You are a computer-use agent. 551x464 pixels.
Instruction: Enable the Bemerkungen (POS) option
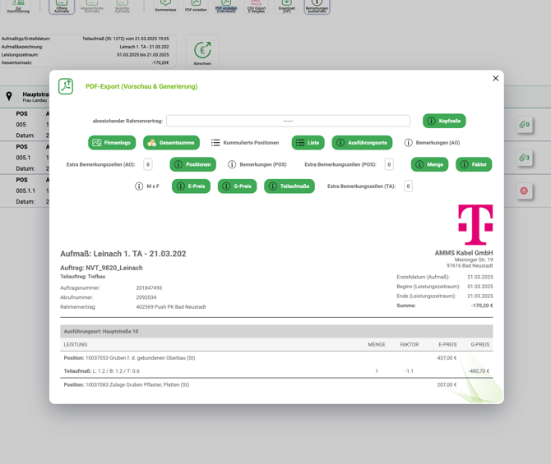257,164
